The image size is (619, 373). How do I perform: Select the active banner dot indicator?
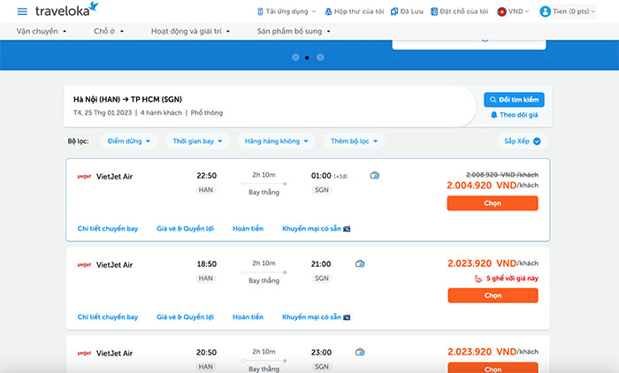[x=307, y=57]
